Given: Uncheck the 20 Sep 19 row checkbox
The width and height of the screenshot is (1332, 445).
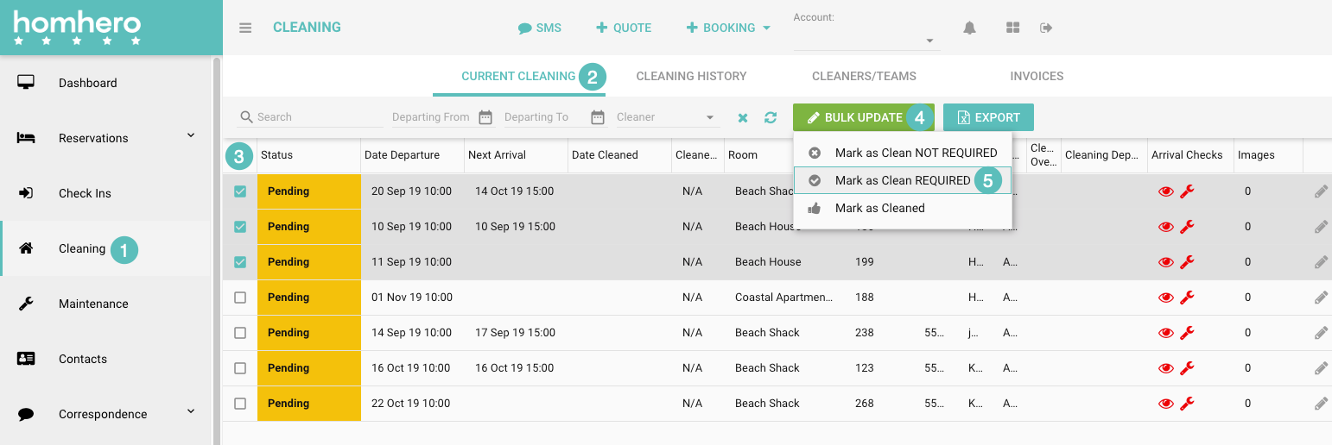Looking at the screenshot, I should point(240,191).
